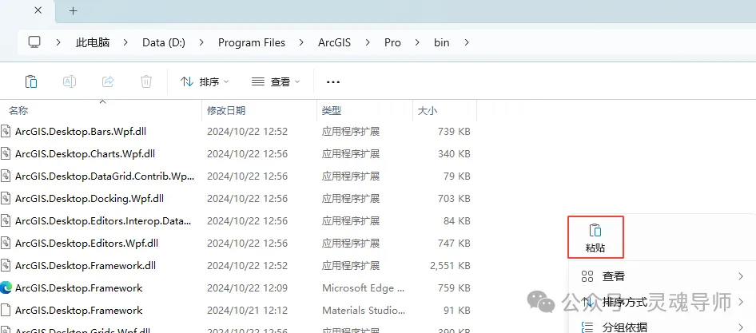Expand chevron after bin breadcrumb
The image size is (756, 333).
[x=466, y=42]
